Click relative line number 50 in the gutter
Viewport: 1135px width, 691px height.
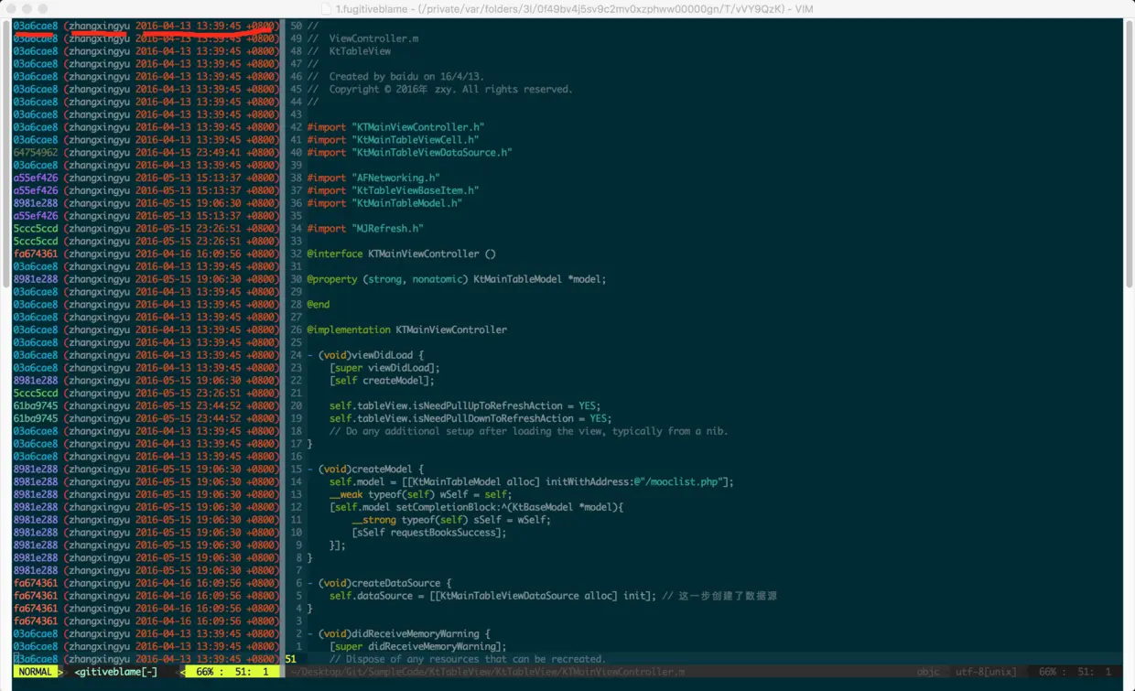296,27
